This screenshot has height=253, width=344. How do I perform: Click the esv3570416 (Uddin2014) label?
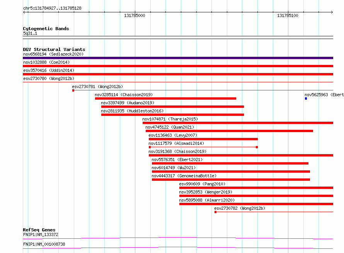(x=49, y=70)
